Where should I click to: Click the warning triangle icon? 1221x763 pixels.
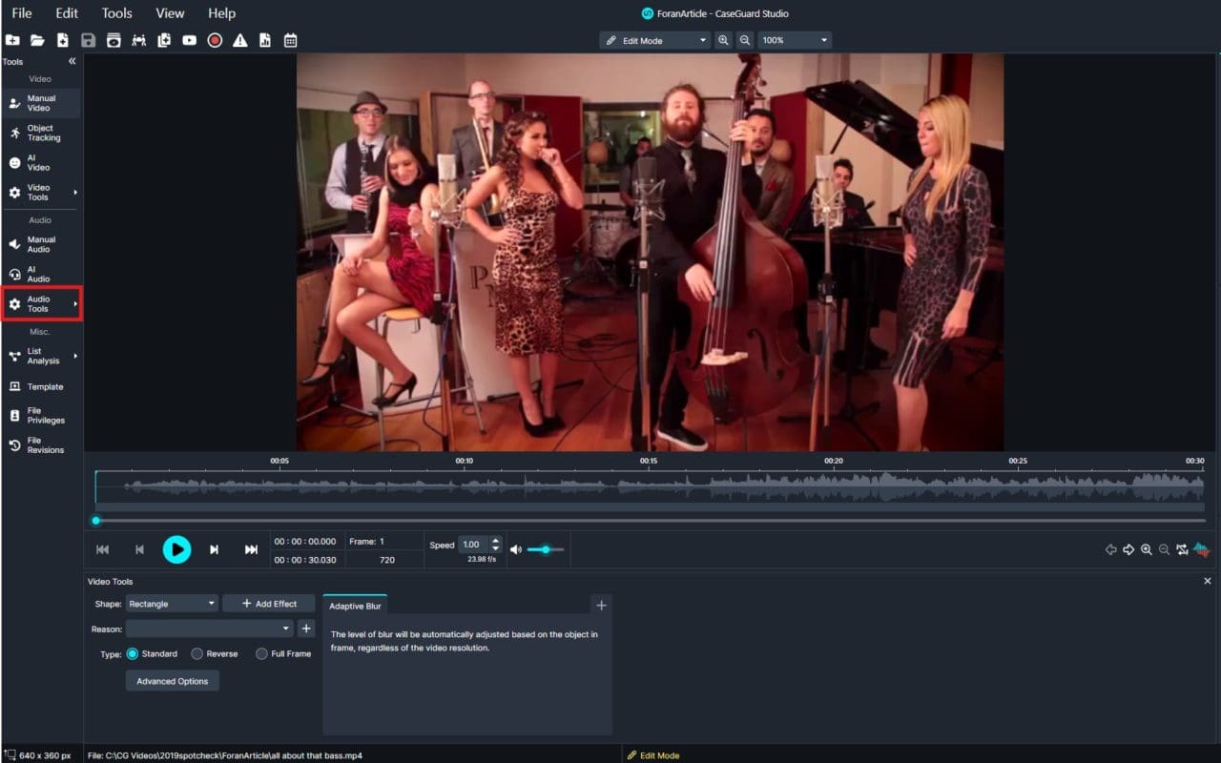point(240,40)
